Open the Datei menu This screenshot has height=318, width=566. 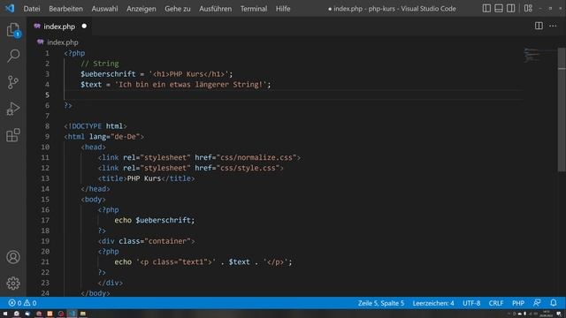pyautogui.click(x=32, y=8)
